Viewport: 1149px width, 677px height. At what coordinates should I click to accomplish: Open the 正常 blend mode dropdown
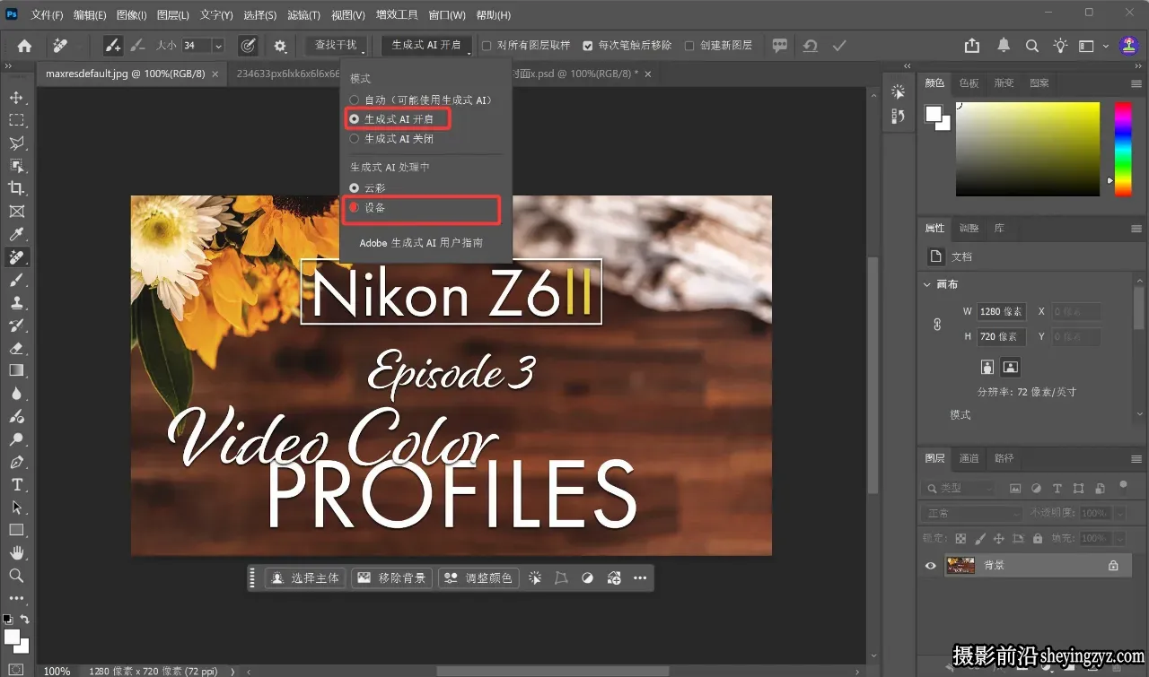[971, 514]
